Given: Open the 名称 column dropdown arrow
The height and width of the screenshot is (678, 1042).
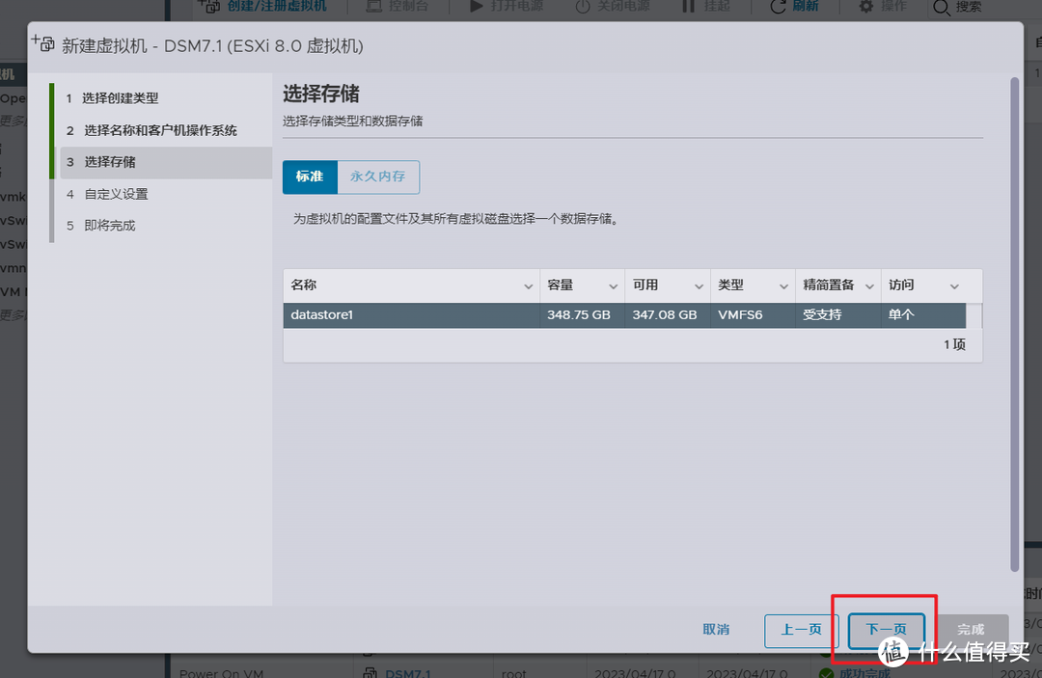Looking at the screenshot, I should click(x=529, y=286).
